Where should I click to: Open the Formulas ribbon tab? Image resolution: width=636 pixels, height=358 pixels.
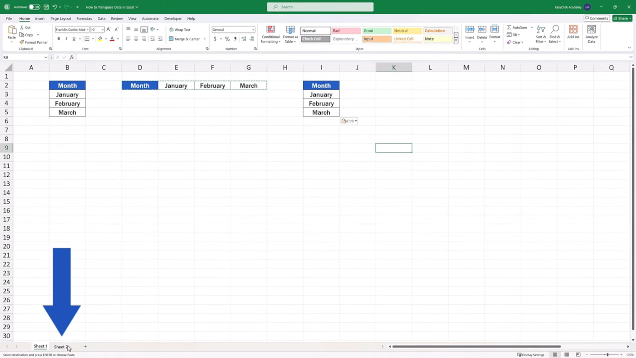84,19
